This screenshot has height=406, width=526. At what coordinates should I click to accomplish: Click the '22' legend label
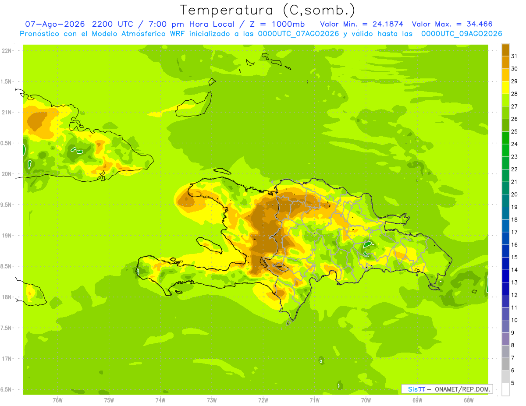[x=514, y=169]
